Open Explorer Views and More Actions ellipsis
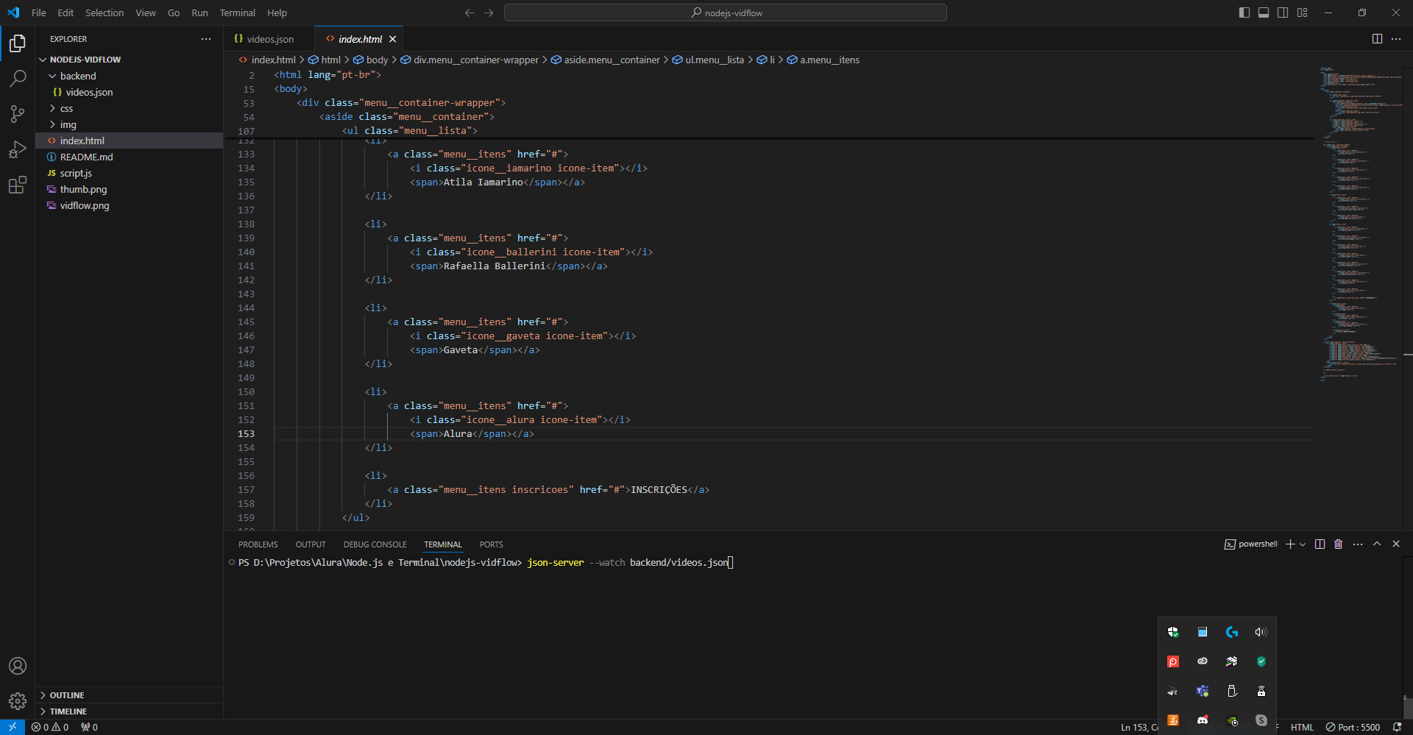The height and width of the screenshot is (735, 1413). point(206,39)
